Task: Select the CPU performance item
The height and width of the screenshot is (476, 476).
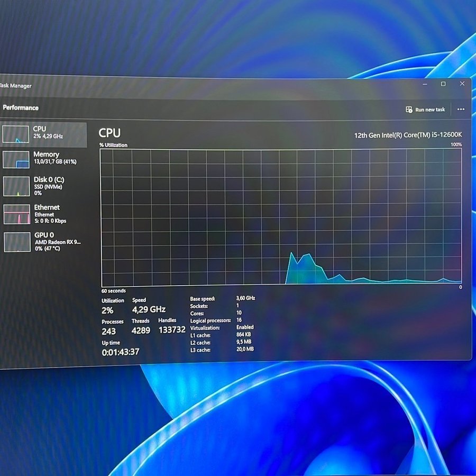Action: [43, 134]
